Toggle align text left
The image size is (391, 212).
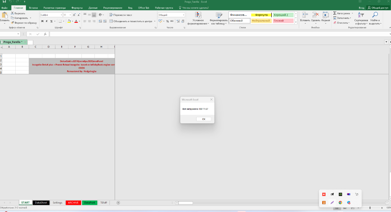click(x=84, y=21)
